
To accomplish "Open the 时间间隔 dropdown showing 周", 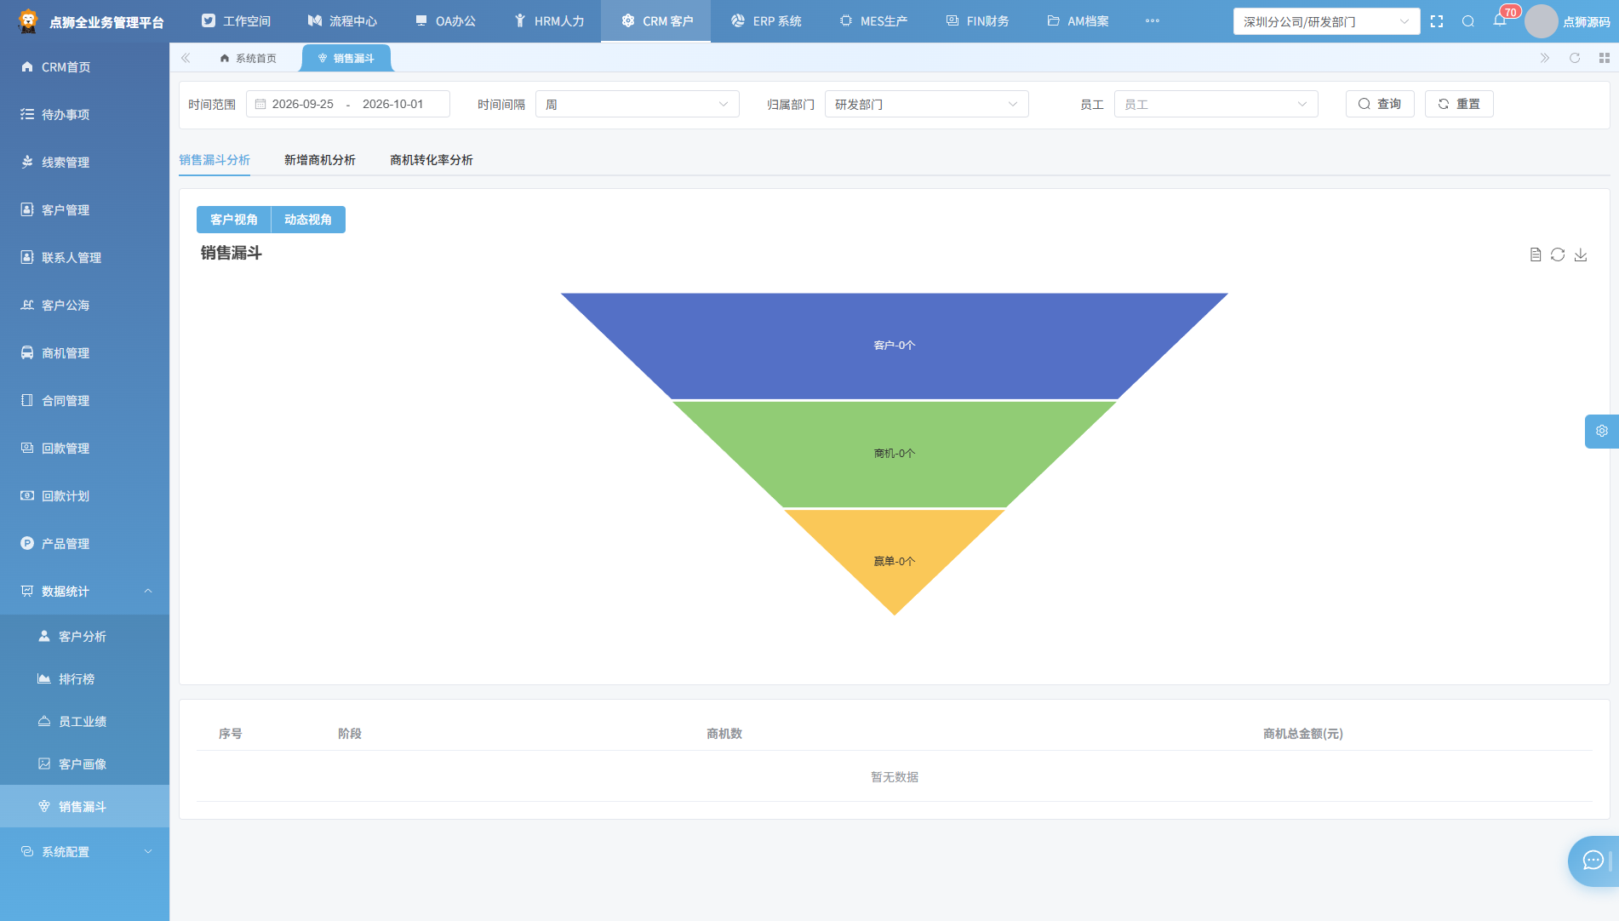I will tap(637, 104).
